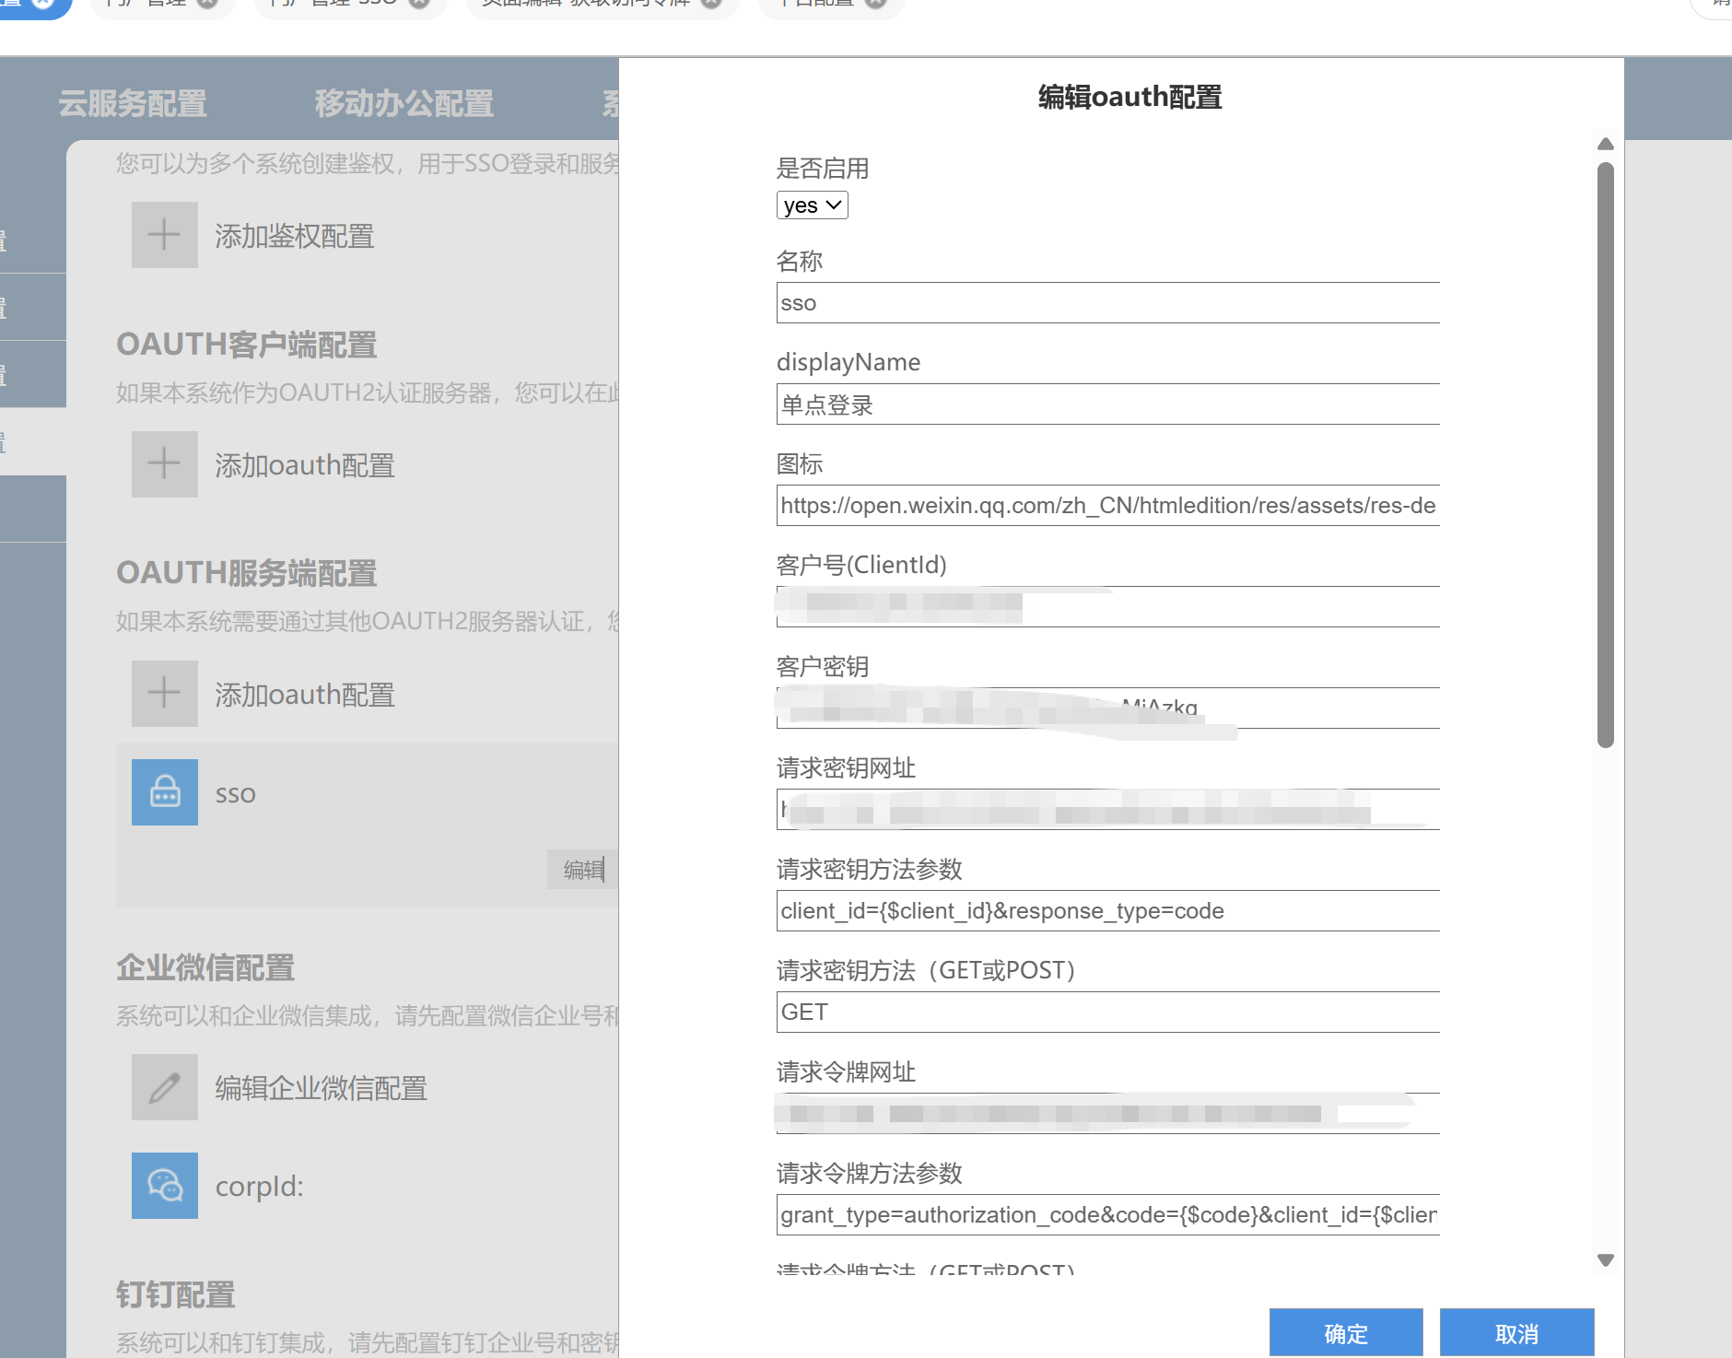Image resolution: width=1732 pixels, height=1358 pixels.
Task: Open the 是否启用 yes dropdown
Action: (812, 205)
